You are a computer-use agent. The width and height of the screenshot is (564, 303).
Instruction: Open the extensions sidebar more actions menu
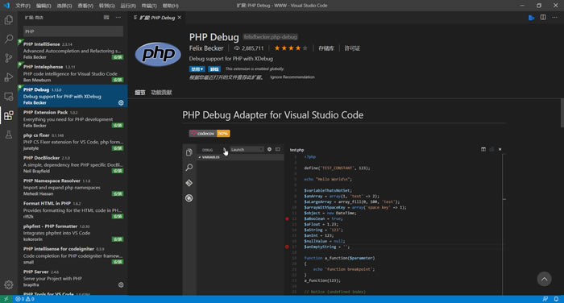(x=118, y=17)
